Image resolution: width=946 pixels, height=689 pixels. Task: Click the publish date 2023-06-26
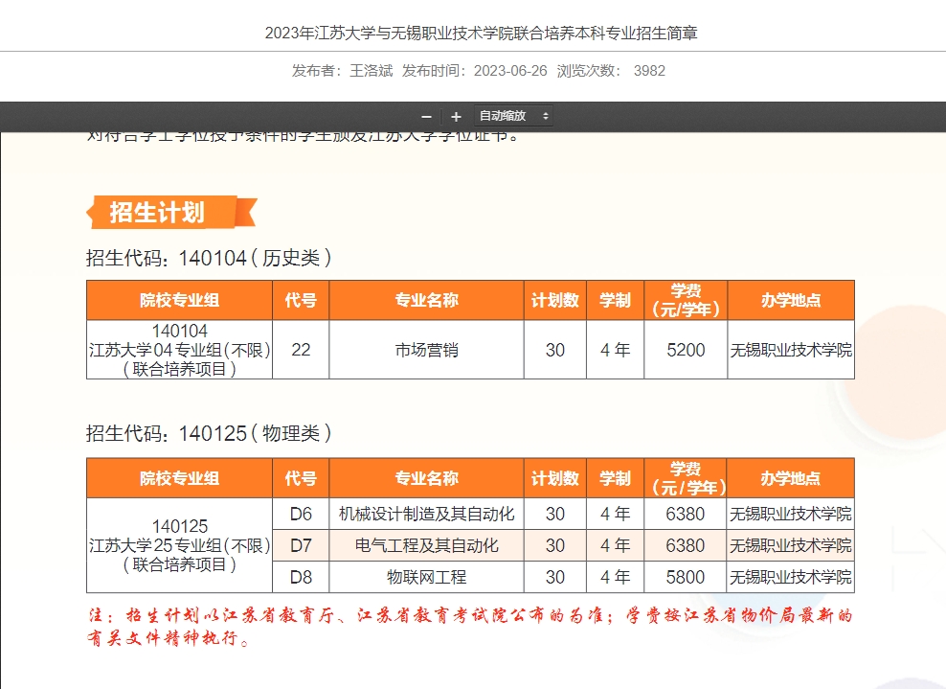click(x=510, y=71)
